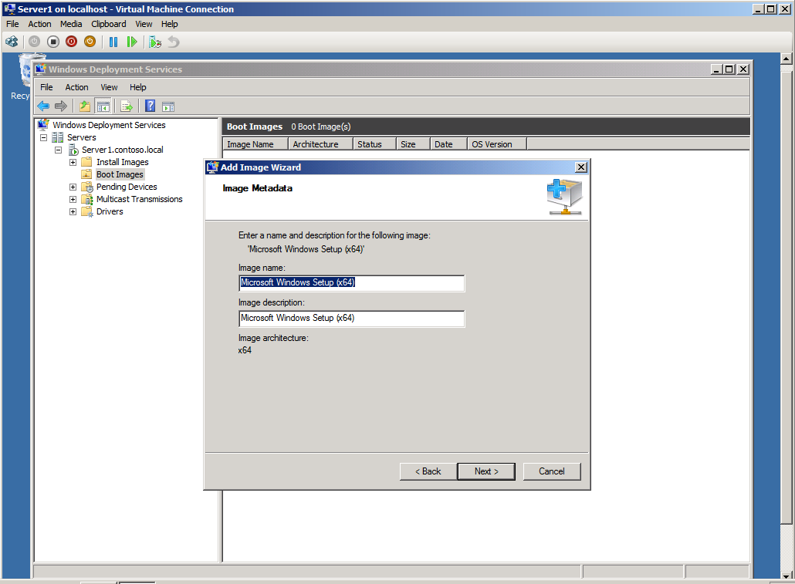Sort by the Status column header
This screenshot has width=795, height=584.
tap(374, 144)
